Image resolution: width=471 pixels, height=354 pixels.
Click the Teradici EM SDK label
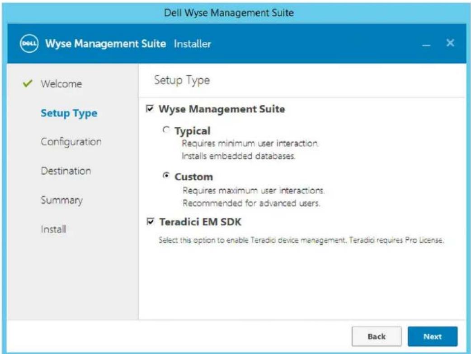tap(200, 222)
